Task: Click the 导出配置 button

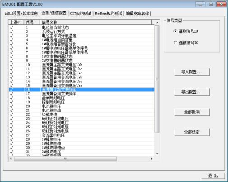Action: click(192, 92)
